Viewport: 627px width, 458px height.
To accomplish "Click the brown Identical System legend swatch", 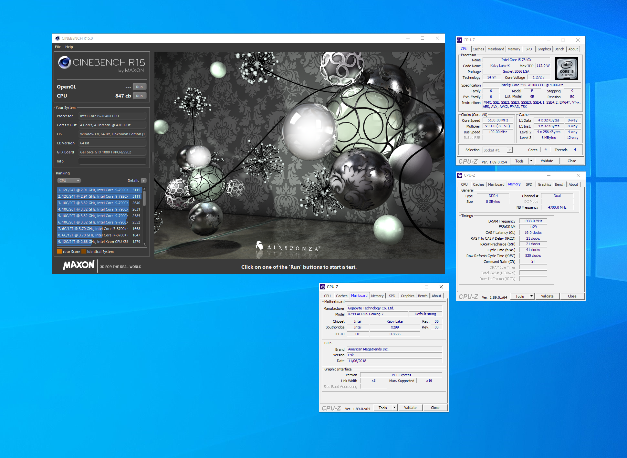I will point(84,252).
